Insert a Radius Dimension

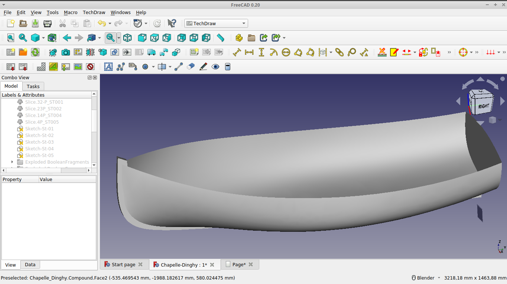coord(274,52)
